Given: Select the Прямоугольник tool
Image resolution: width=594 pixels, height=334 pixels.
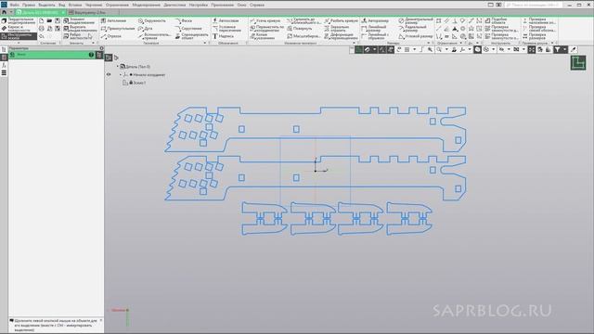Looking at the screenshot, I should [x=118, y=29].
